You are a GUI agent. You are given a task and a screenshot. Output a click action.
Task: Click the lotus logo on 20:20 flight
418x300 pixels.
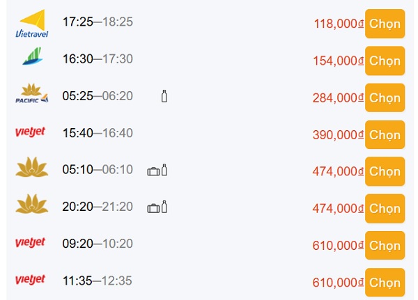(32, 204)
